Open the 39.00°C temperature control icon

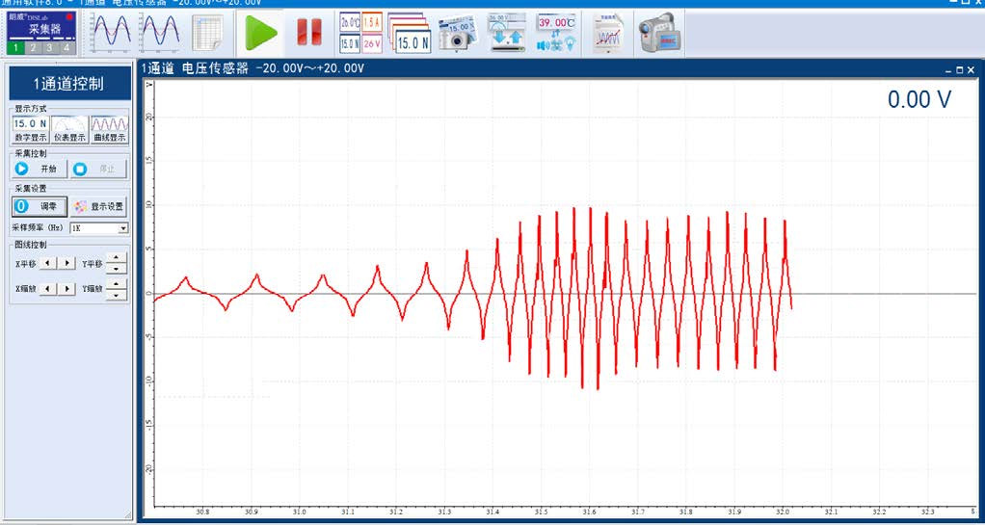pos(557,34)
